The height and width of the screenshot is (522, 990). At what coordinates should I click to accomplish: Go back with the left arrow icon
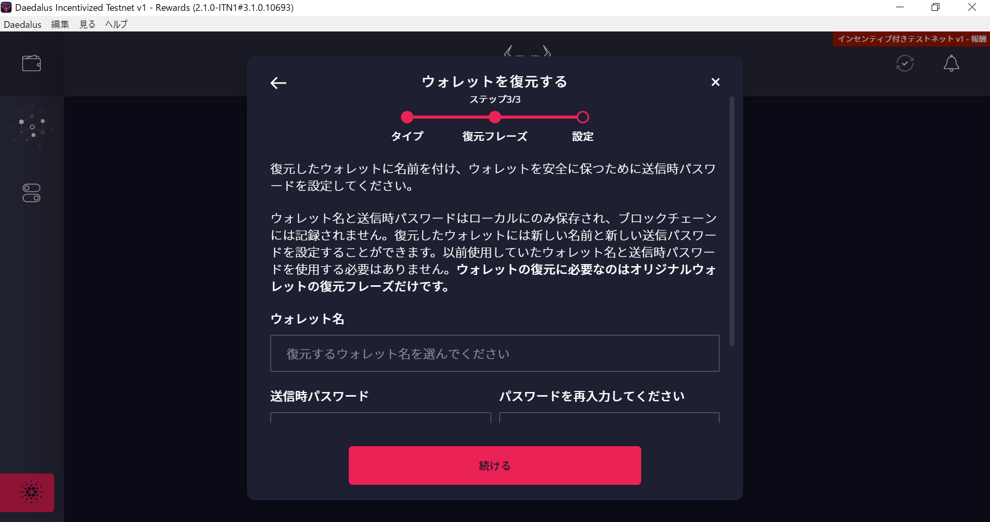(279, 83)
